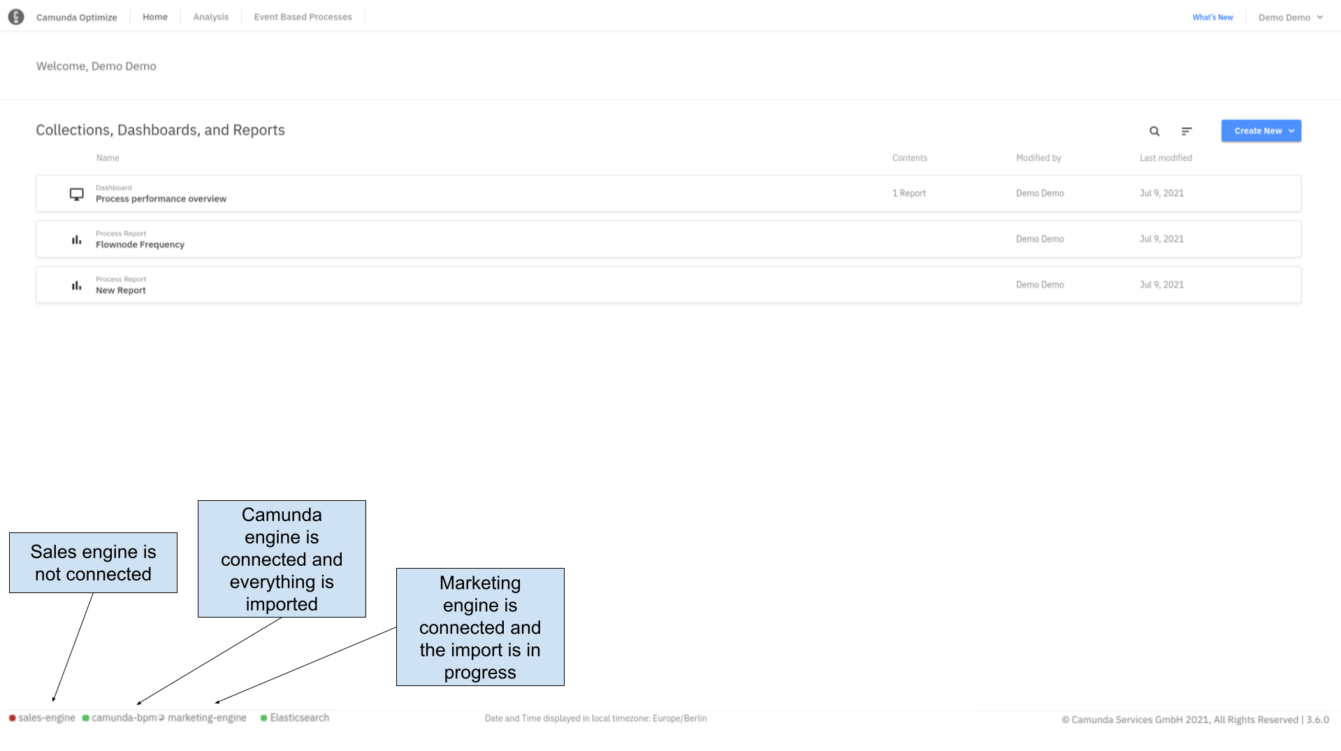
Task: Click the marketing-engine import progress indicator
Action: 161,717
